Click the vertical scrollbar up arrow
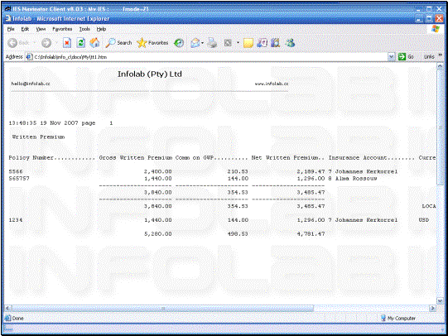 440,66
